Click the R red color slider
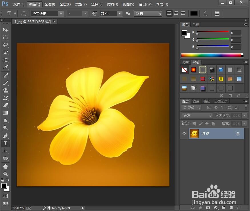 [213, 31]
